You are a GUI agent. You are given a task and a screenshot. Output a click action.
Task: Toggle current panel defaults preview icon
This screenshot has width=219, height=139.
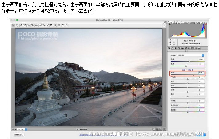tap(164, 129)
